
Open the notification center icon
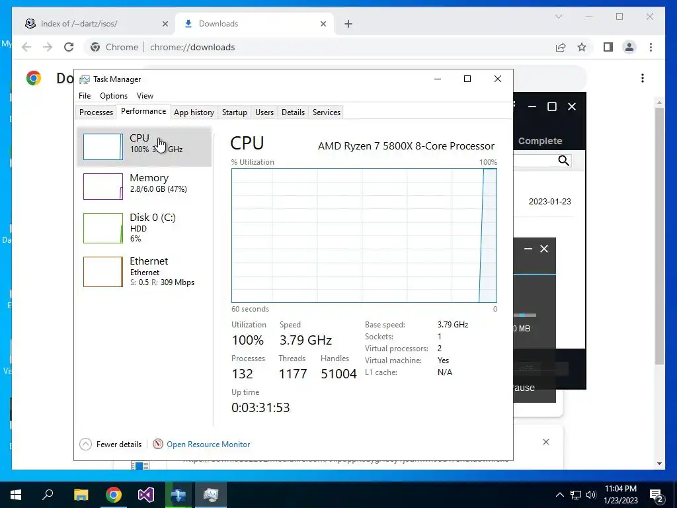[x=657, y=495]
